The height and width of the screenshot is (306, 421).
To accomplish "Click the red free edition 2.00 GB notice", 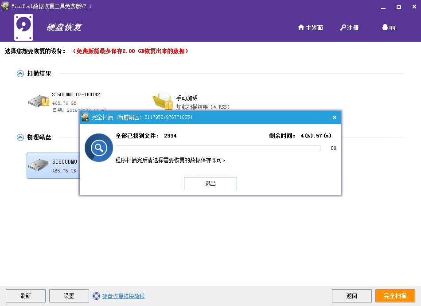I will tap(130, 51).
